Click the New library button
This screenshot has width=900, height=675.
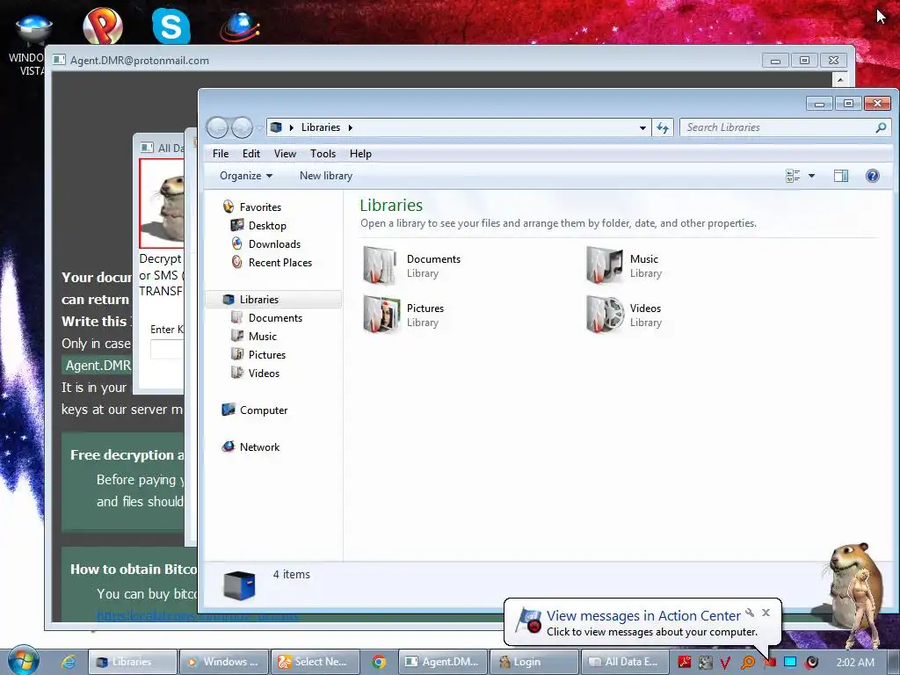coord(325,176)
